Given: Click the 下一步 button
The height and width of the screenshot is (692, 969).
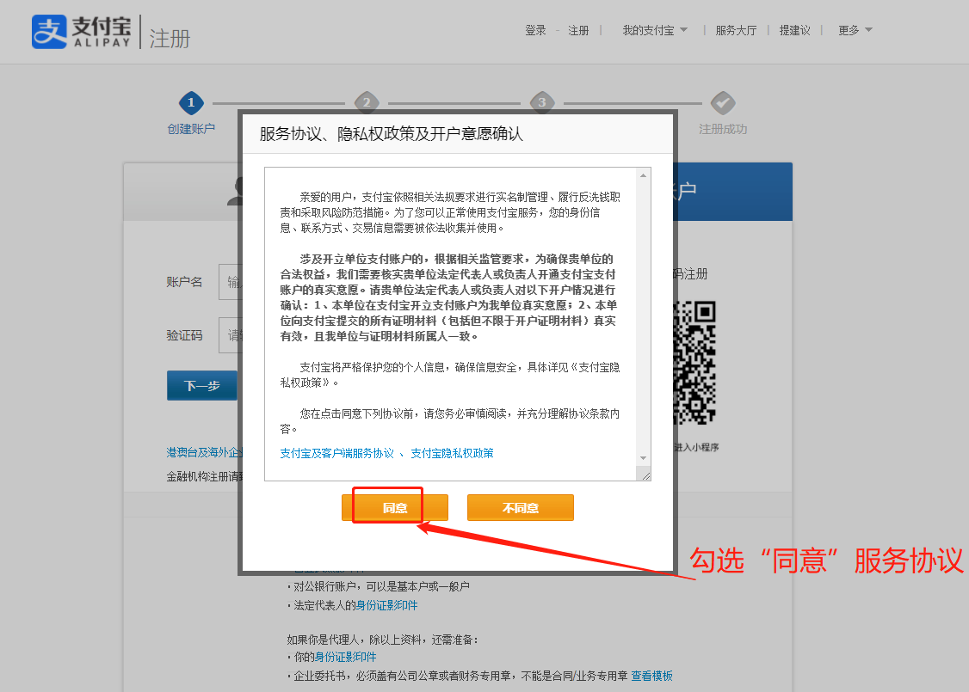Looking at the screenshot, I should pyautogui.click(x=202, y=386).
